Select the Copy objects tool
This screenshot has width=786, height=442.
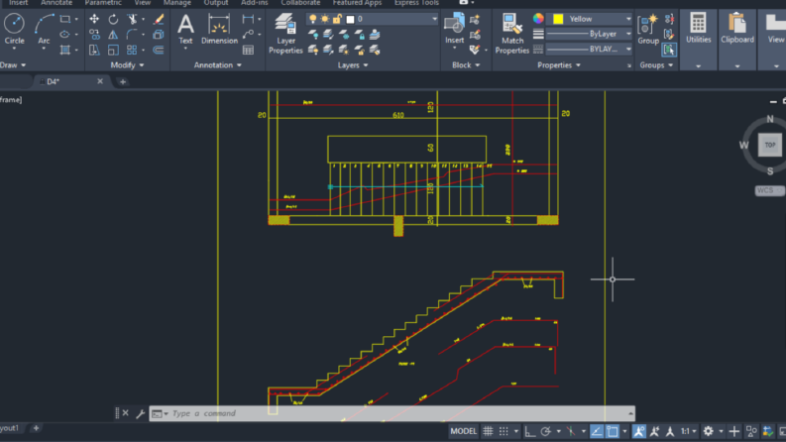point(94,35)
